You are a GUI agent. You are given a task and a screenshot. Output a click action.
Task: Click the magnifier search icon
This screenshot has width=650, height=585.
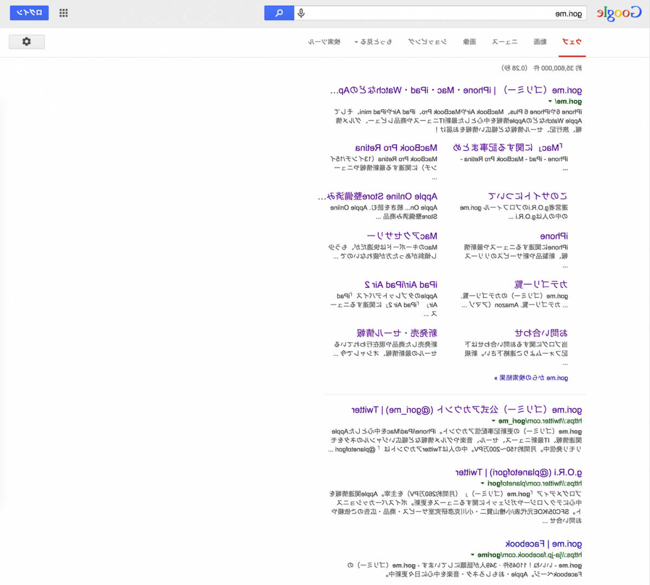pos(278,12)
